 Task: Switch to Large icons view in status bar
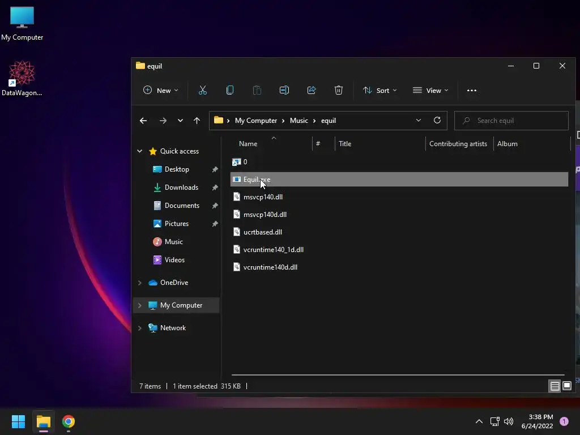(566, 386)
